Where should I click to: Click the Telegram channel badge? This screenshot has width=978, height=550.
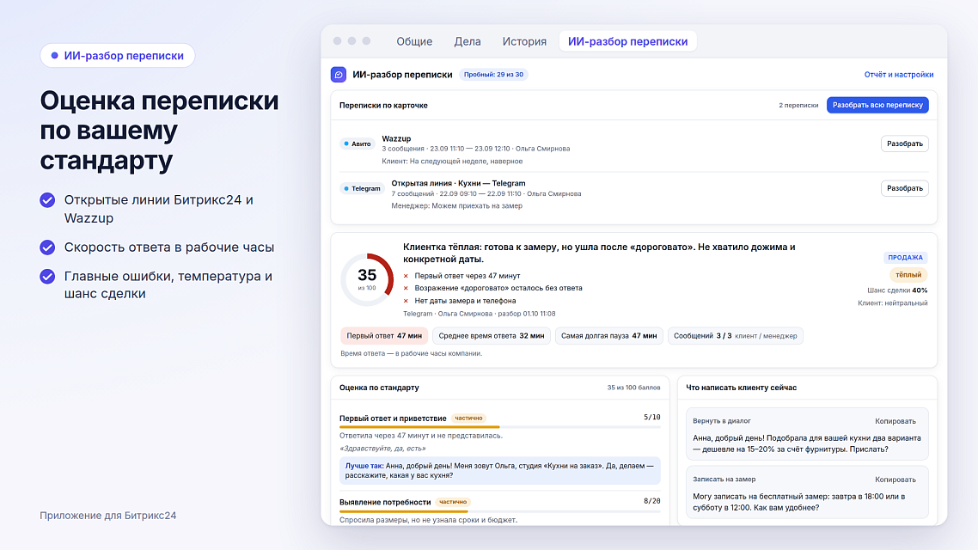pos(363,188)
